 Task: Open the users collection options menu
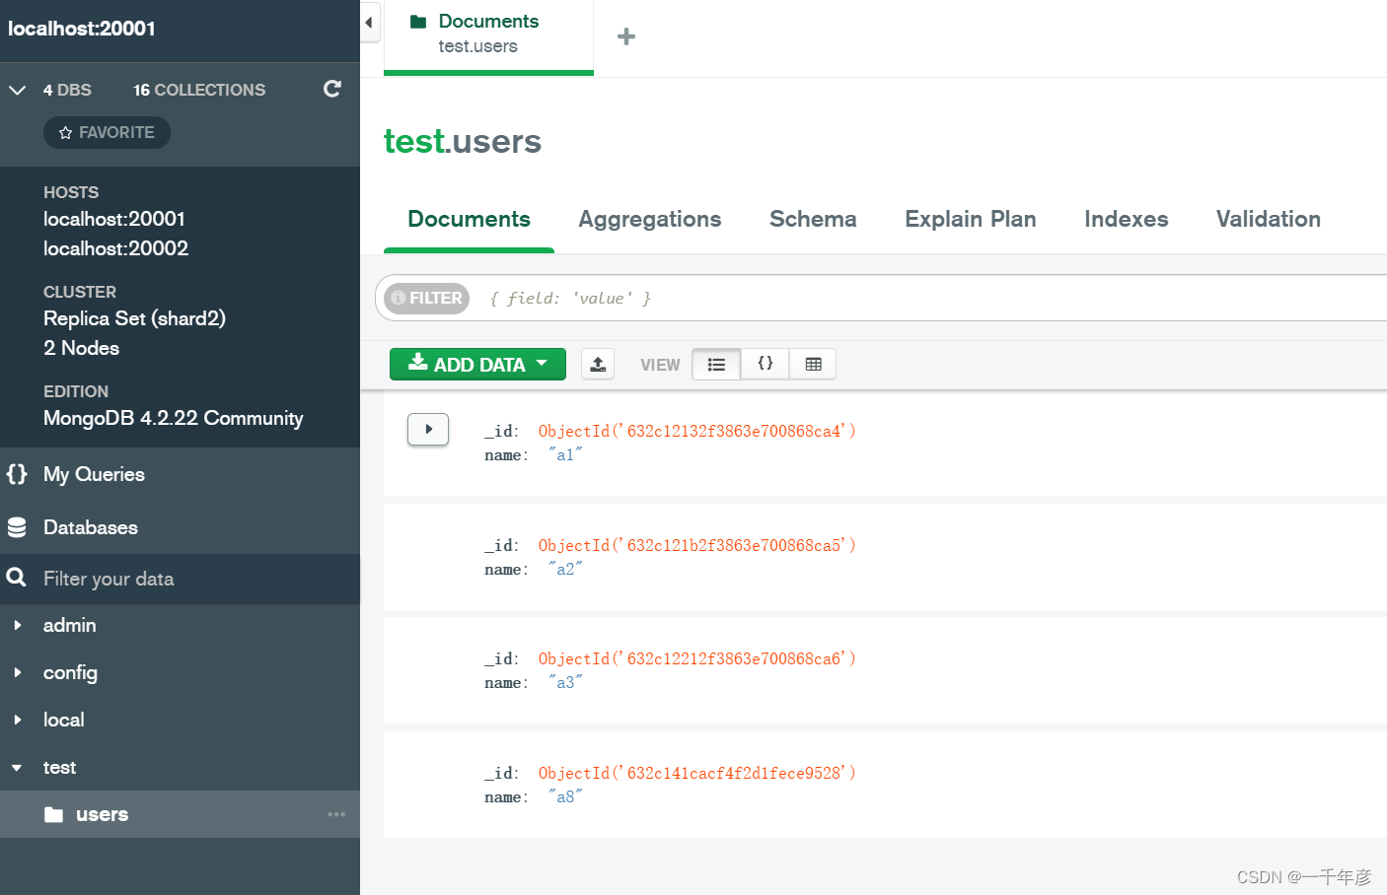point(336,814)
